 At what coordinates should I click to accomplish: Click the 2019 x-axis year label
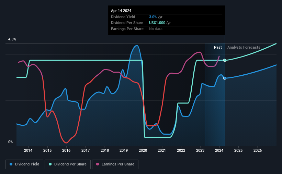coord(124,150)
